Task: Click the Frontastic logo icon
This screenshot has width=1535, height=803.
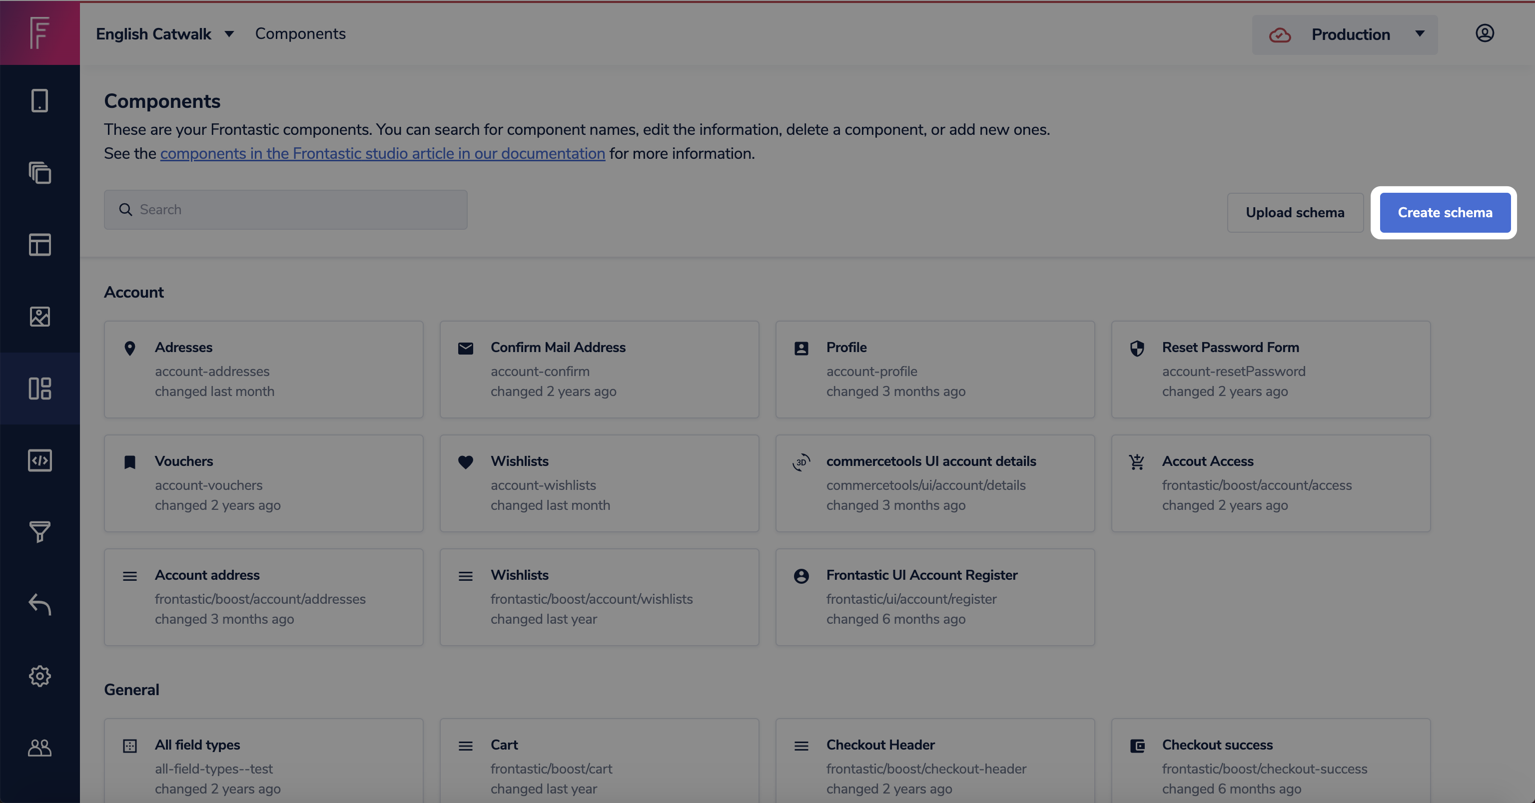Action: pos(39,33)
